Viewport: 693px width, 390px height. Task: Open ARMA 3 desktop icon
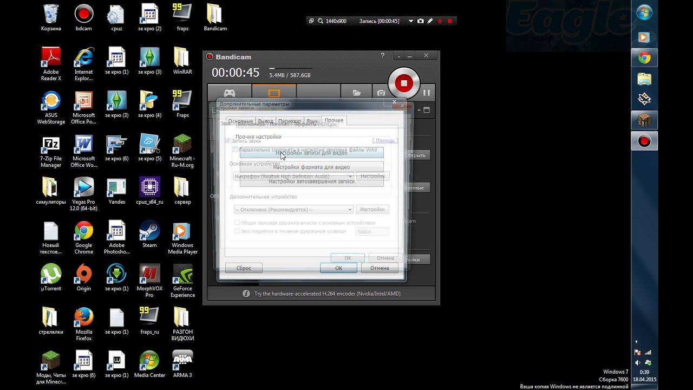tap(182, 364)
